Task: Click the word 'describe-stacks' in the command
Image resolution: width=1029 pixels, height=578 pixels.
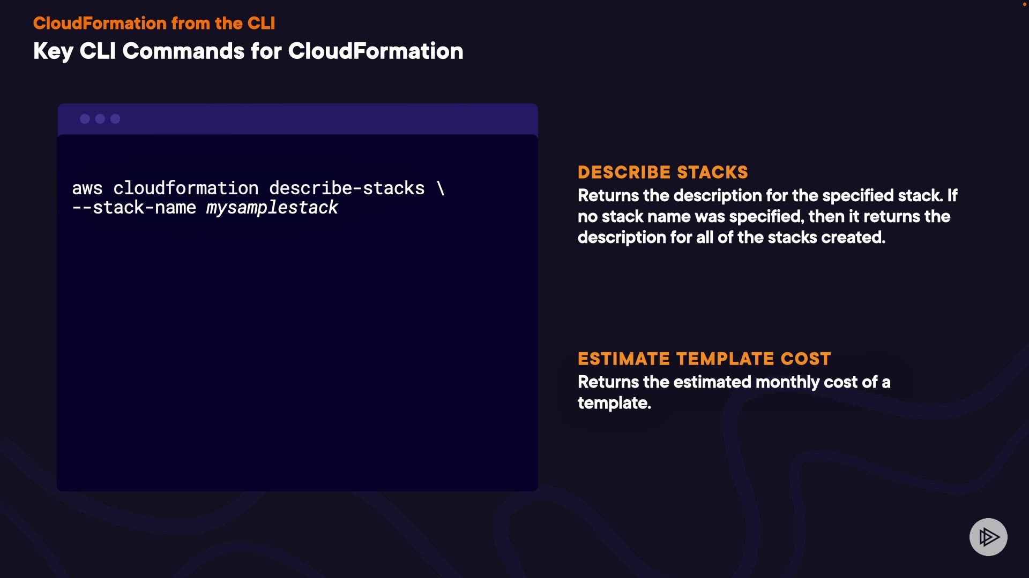Action: (x=346, y=188)
